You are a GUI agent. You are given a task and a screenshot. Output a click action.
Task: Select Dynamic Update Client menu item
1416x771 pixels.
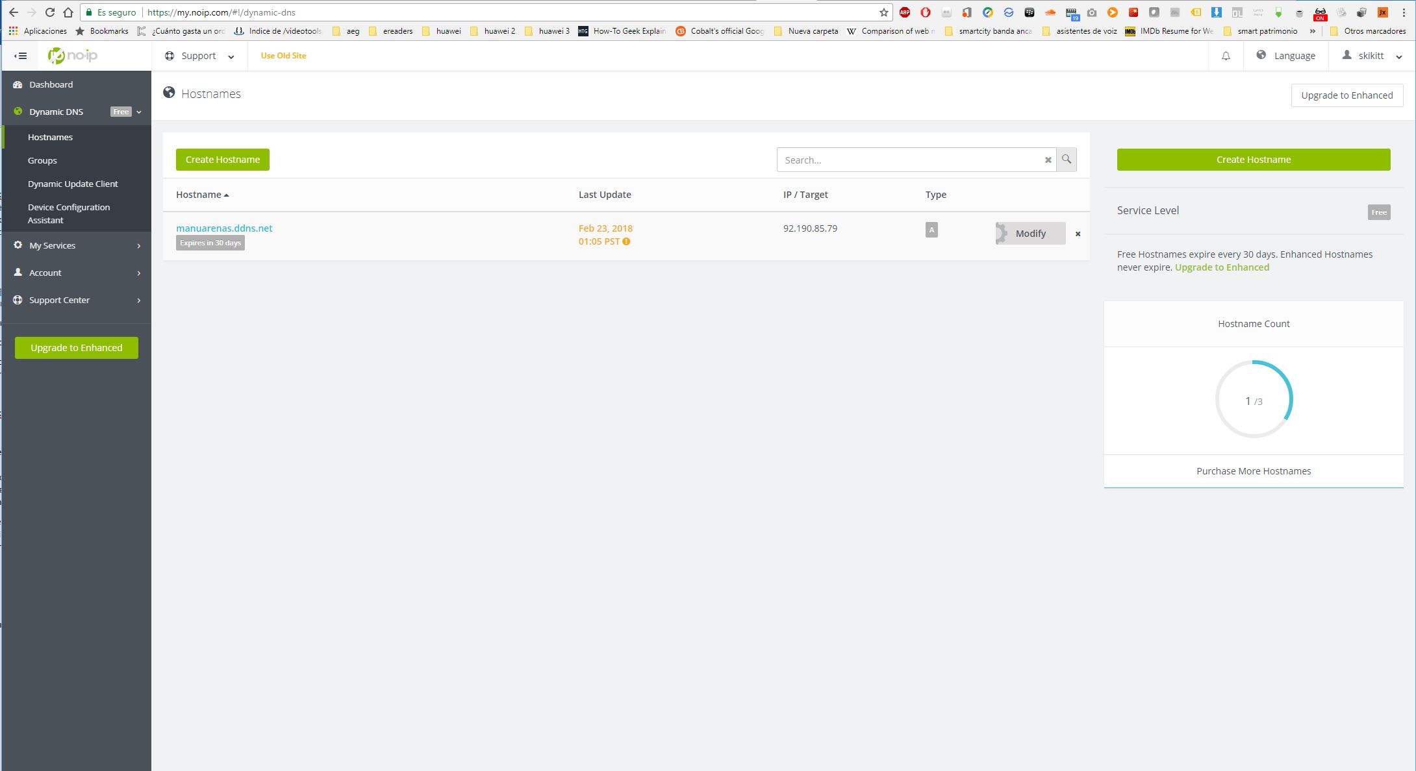coord(73,184)
